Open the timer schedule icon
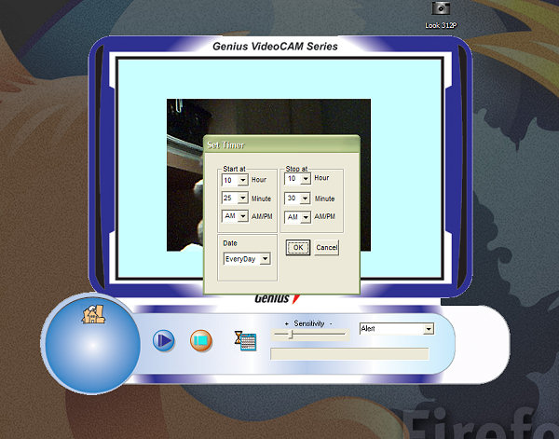The image size is (559, 439). coord(245,340)
